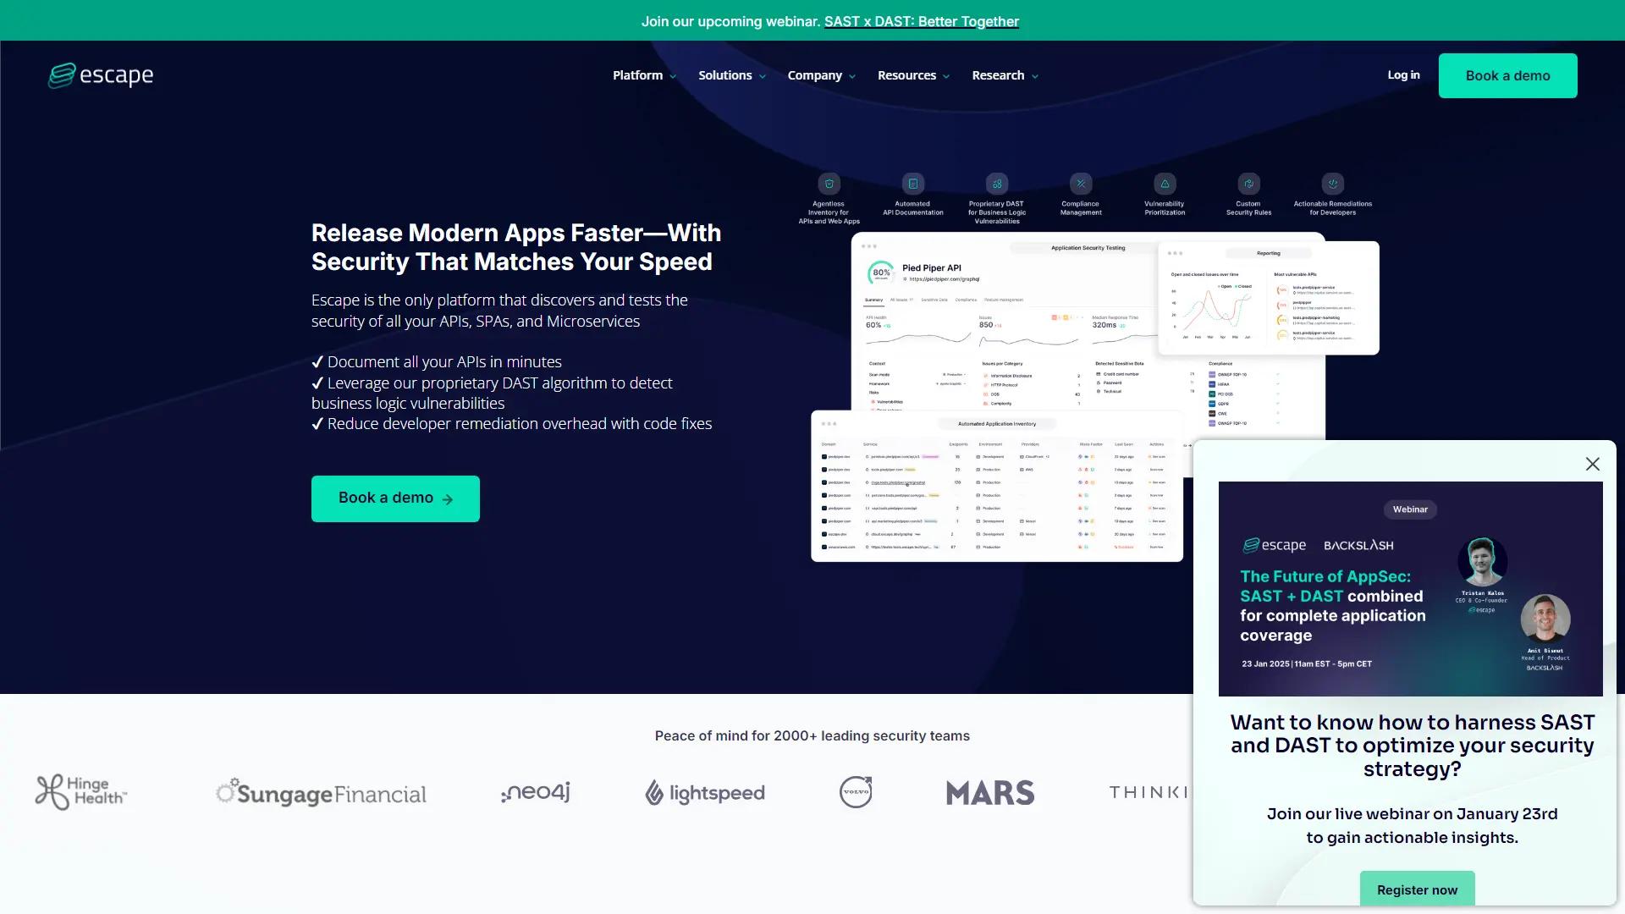
Task: Click the Vulnerability Prioritization icon
Action: (x=1165, y=184)
